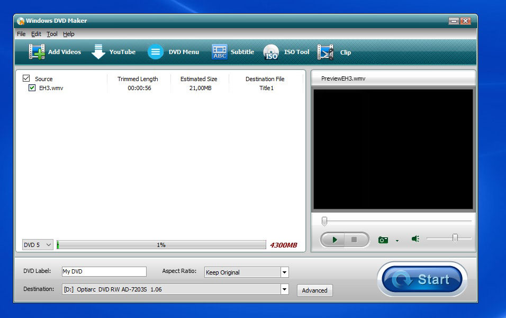Expand the Aspect Ratio dropdown arrow

(284, 272)
